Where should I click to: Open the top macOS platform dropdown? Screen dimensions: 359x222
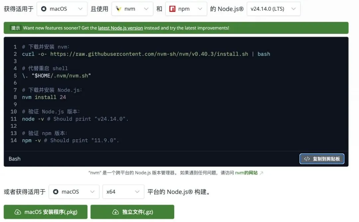[62, 9]
